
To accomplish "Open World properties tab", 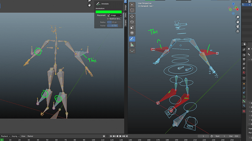I will tap(244, 73).
